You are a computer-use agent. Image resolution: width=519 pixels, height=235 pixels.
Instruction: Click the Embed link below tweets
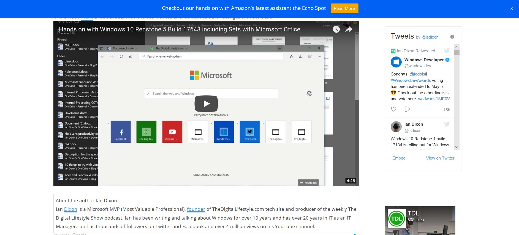399,158
